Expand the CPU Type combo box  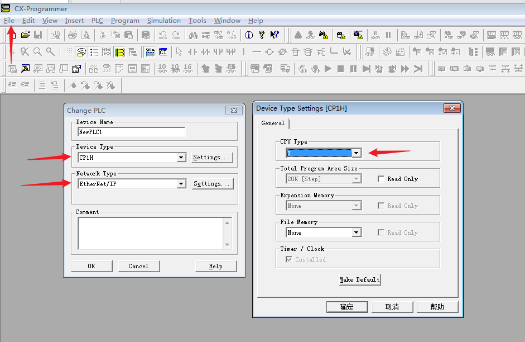(x=357, y=153)
